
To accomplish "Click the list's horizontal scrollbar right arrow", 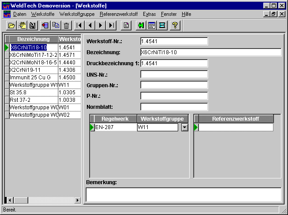I will click(78, 200).
